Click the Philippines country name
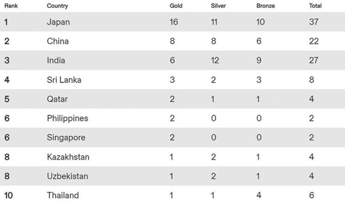The image size is (345, 204). tap(68, 119)
